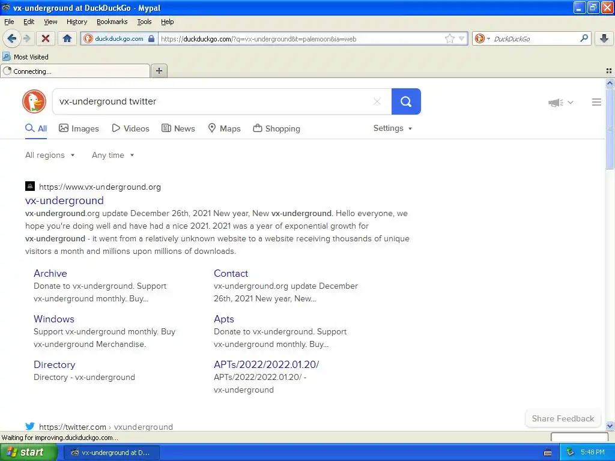Click the scrollbar up arrow
This screenshot has height=461, width=615.
[610, 83]
